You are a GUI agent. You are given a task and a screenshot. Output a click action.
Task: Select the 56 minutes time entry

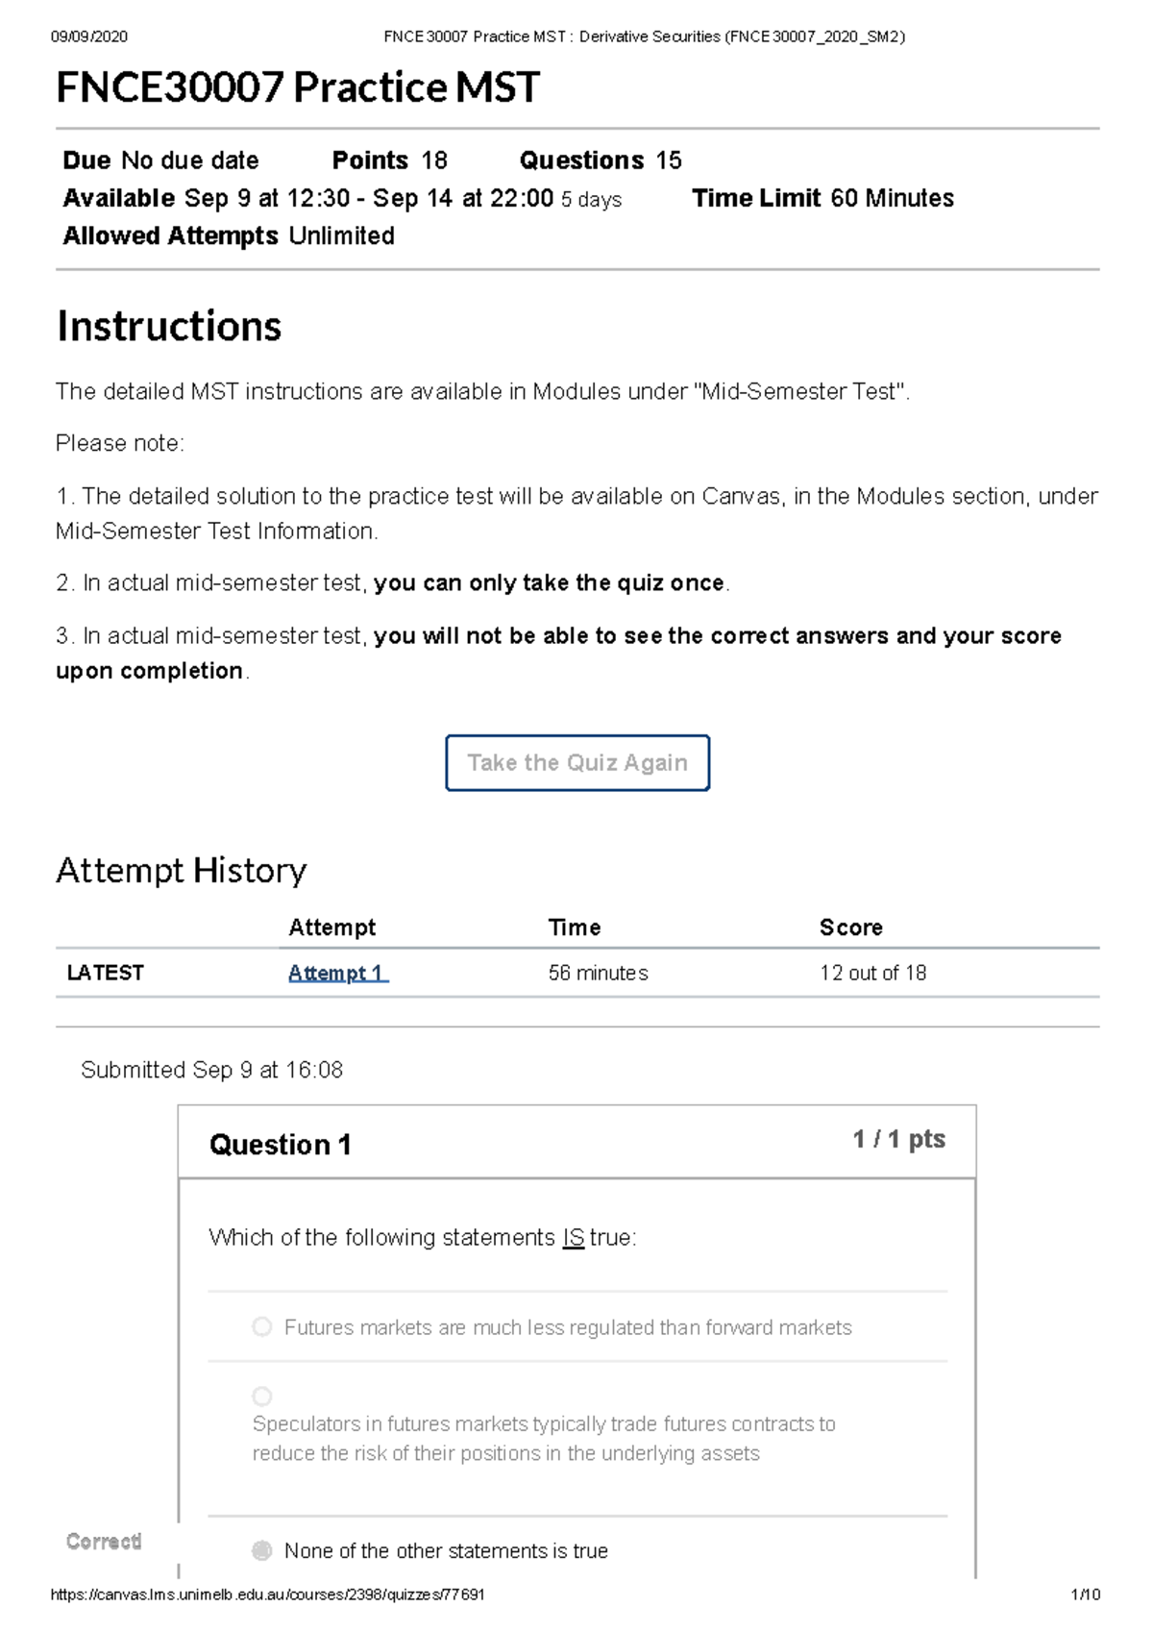click(598, 973)
